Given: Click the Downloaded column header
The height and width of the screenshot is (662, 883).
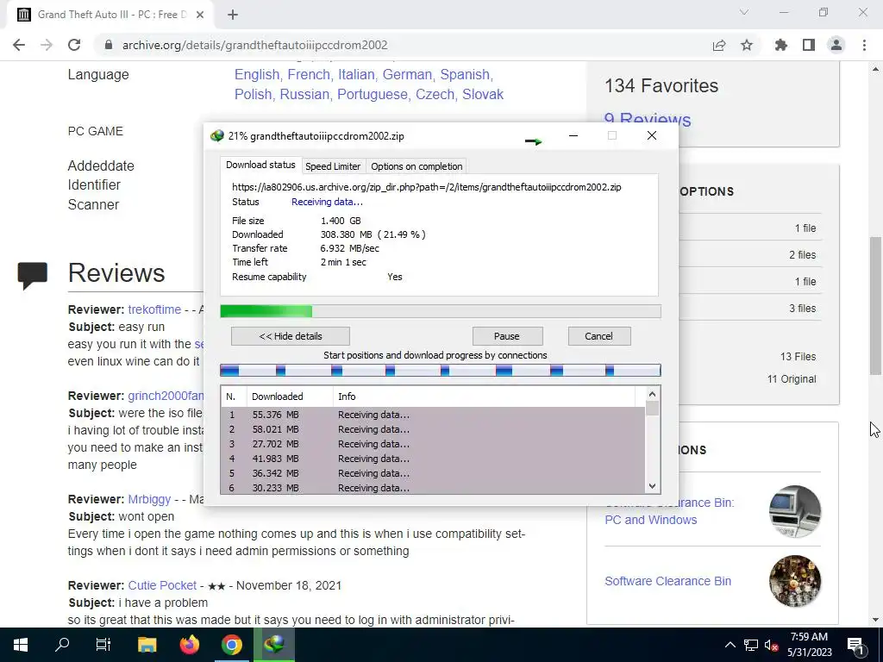Looking at the screenshot, I should point(290,397).
